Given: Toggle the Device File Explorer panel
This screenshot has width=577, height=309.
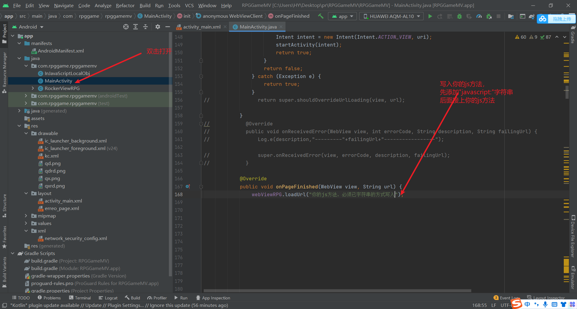Looking at the screenshot, I should point(573,236).
